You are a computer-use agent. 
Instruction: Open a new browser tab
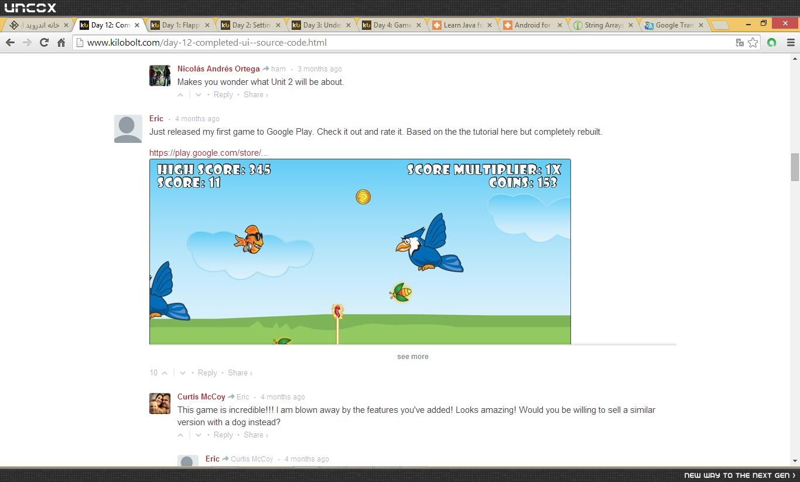coord(720,25)
